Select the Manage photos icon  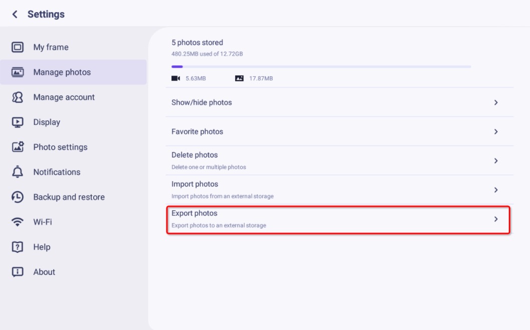coord(17,72)
